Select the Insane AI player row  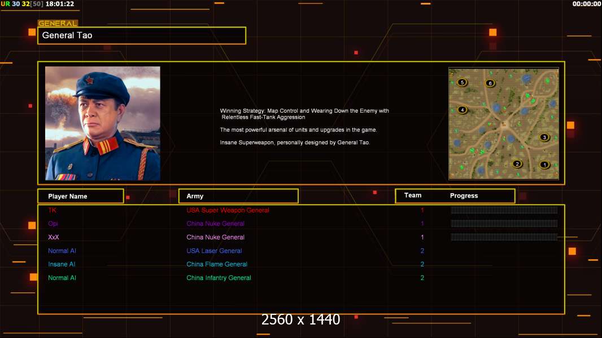(301, 264)
